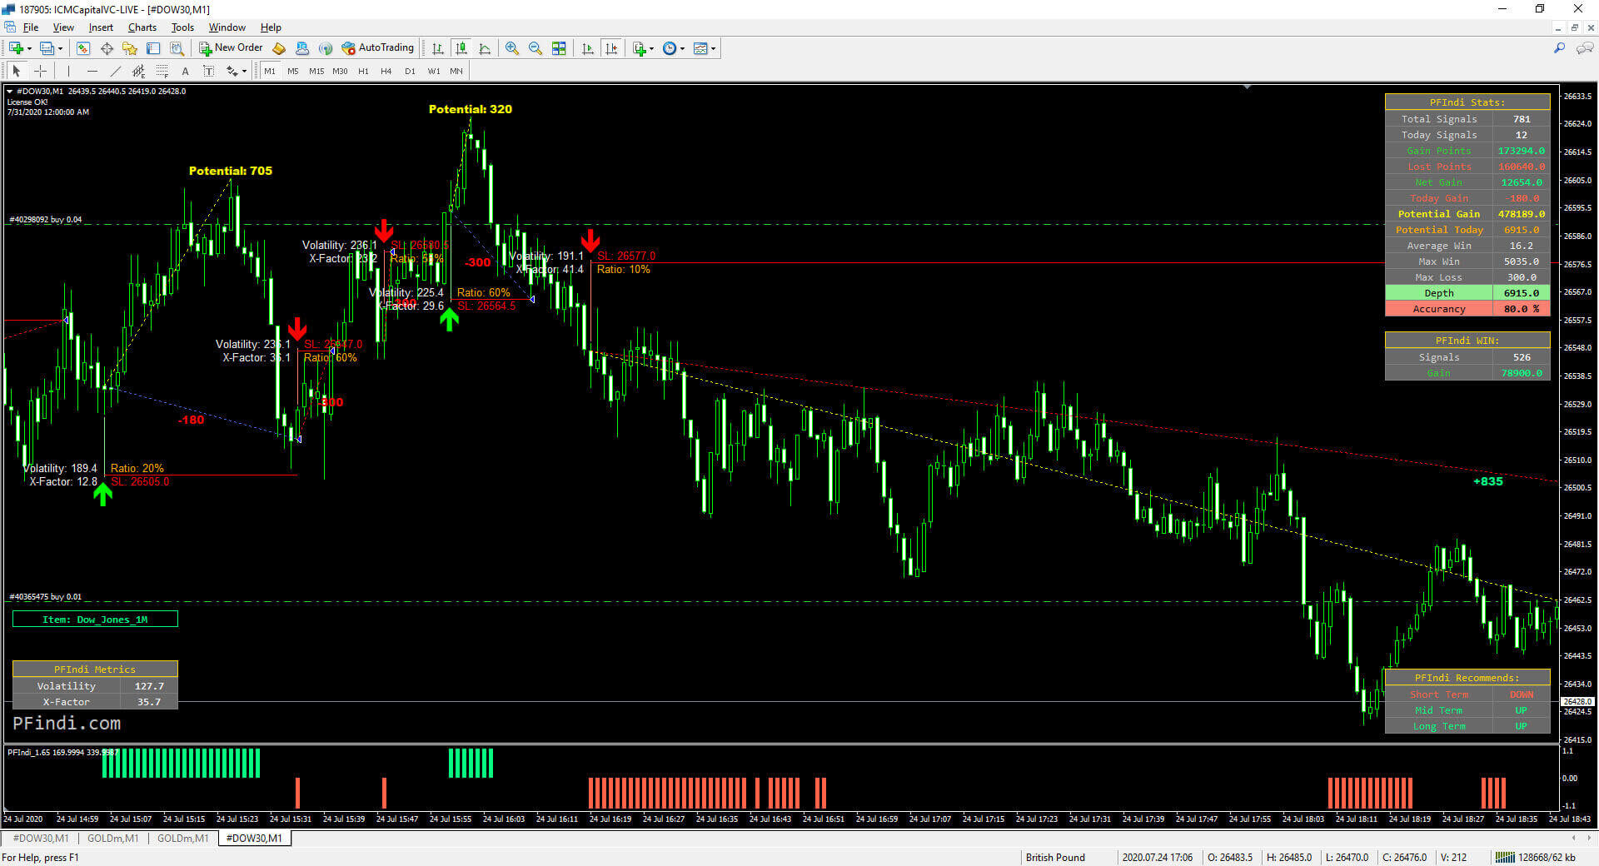Expand the new chart dropdown arrow
The width and height of the screenshot is (1599, 866).
click(28, 48)
